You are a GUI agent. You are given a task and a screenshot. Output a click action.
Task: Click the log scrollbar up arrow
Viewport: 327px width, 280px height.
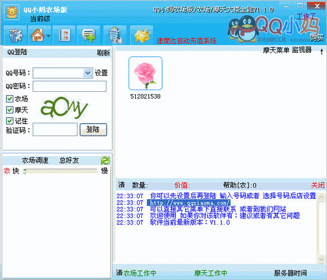[x=321, y=197]
